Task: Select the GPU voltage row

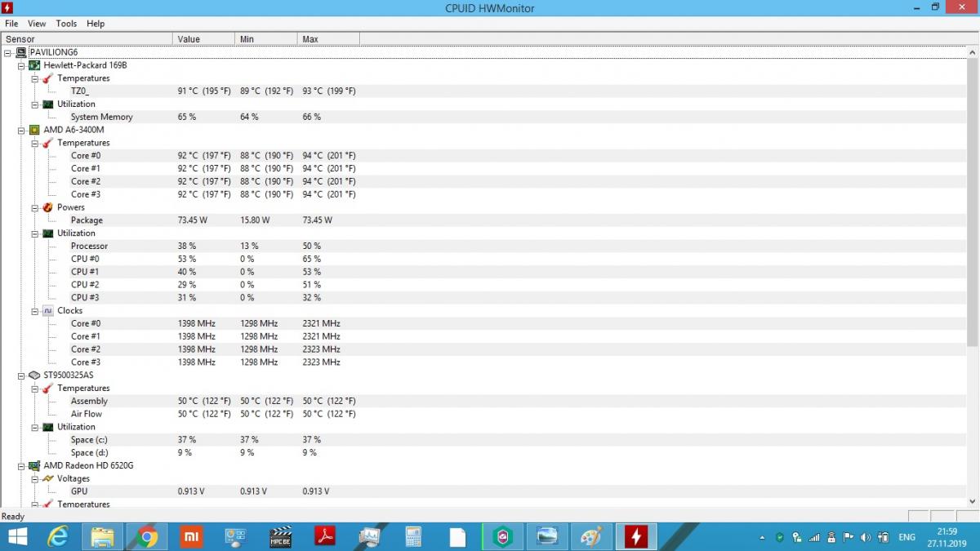Action: click(x=483, y=491)
